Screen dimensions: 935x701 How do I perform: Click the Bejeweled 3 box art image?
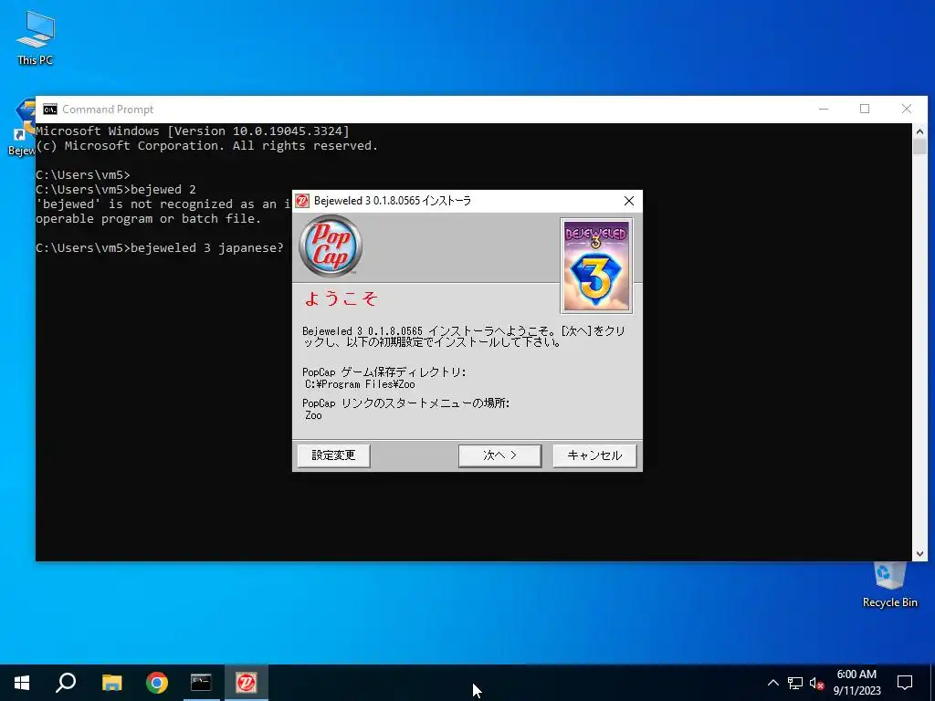click(x=596, y=266)
